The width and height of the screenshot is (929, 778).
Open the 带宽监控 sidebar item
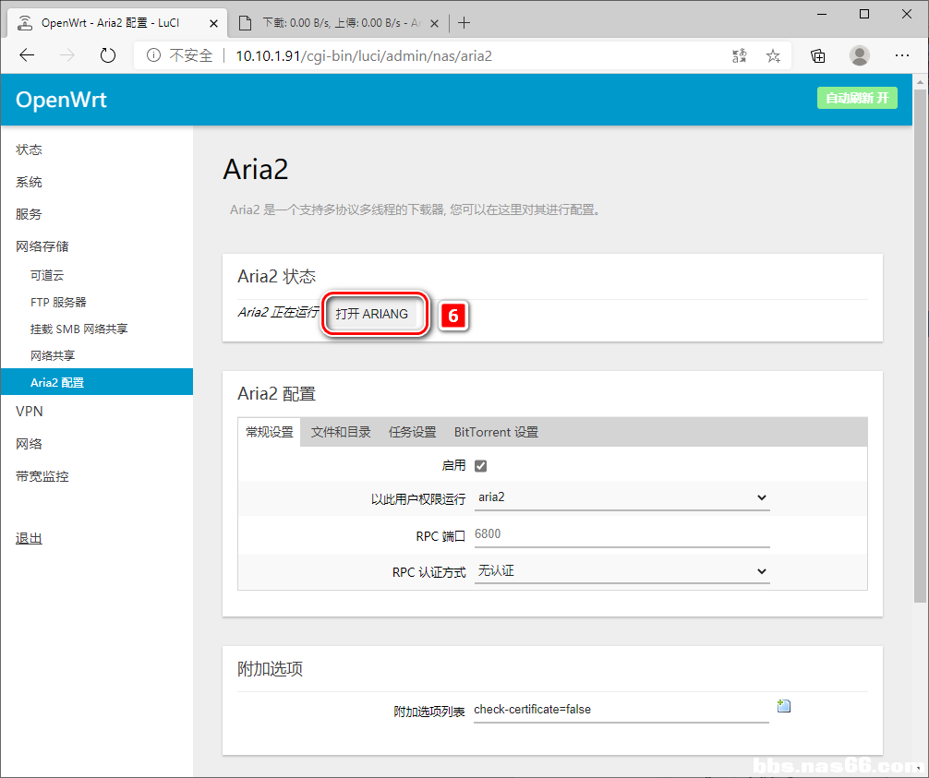42,476
